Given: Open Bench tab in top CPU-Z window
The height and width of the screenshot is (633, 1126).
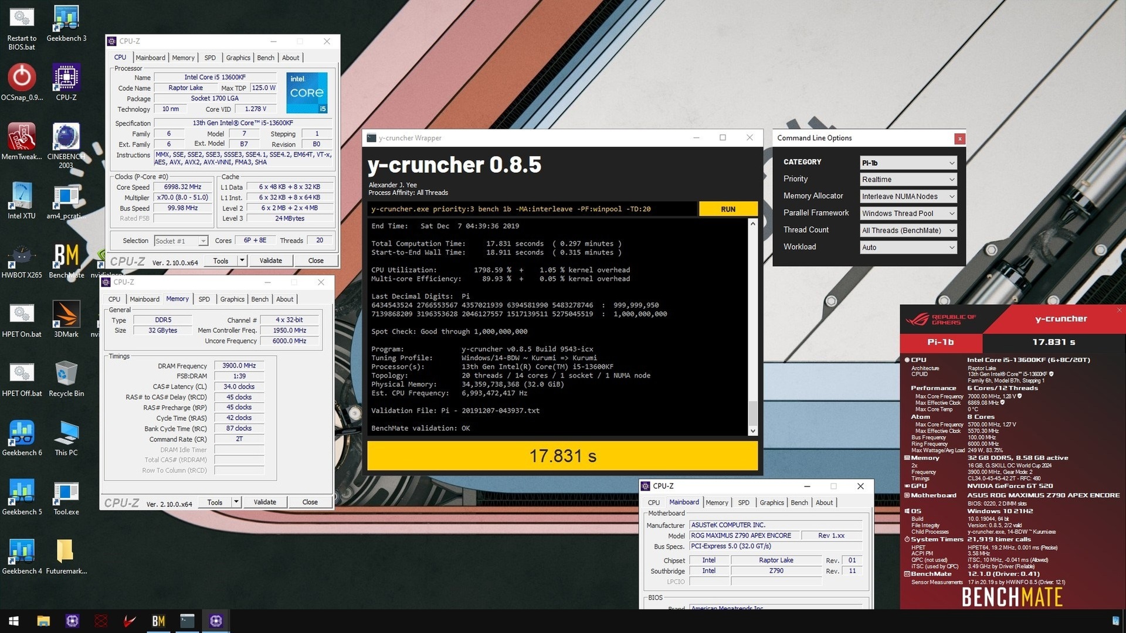Looking at the screenshot, I should (266, 57).
